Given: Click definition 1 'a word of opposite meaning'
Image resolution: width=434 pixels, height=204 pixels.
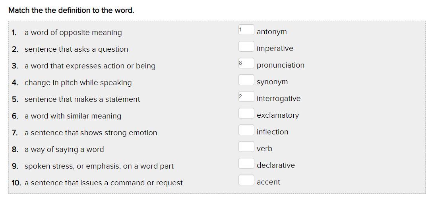Looking at the screenshot, I should [73, 33].
